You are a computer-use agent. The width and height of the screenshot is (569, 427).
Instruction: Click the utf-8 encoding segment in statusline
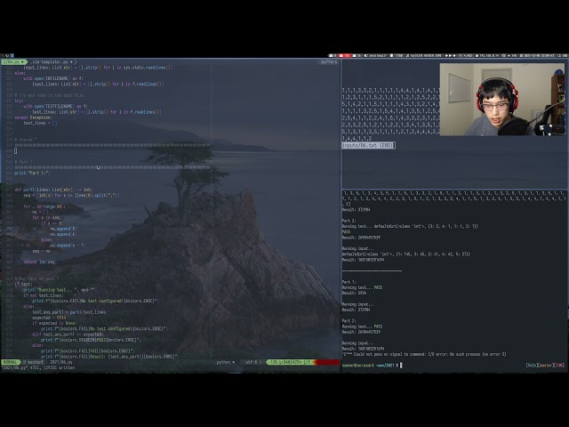[x=252, y=362]
